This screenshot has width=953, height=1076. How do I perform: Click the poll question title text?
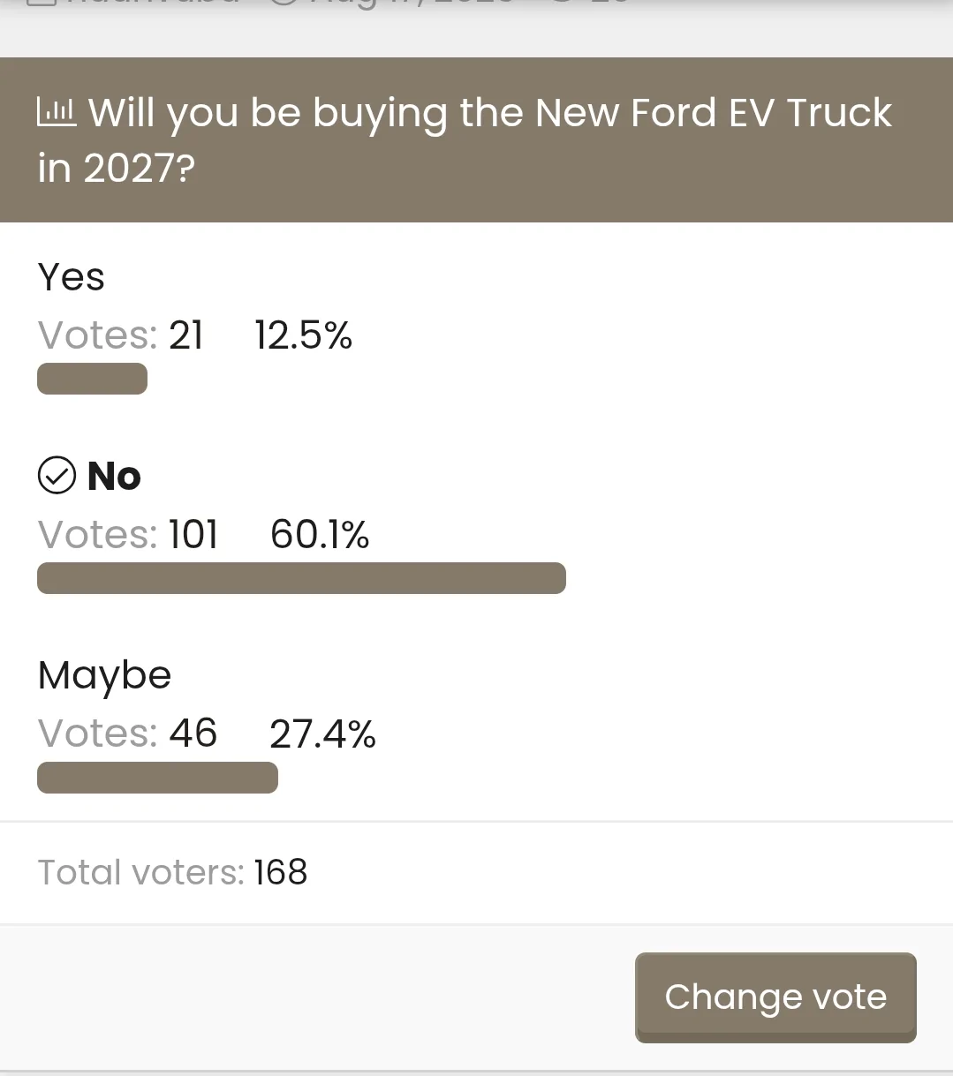tap(465, 139)
